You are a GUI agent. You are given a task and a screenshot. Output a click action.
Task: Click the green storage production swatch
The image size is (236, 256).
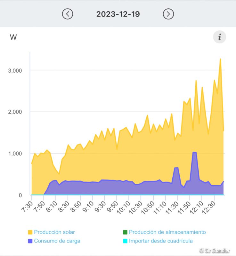(125, 232)
